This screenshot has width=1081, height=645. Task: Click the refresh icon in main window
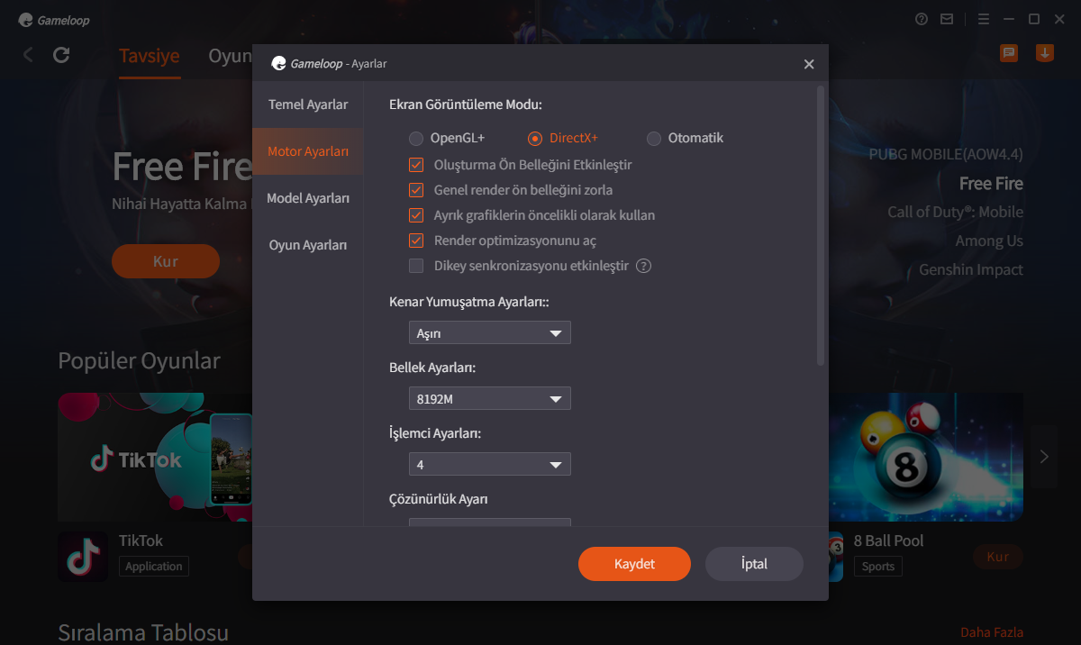tap(61, 55)
